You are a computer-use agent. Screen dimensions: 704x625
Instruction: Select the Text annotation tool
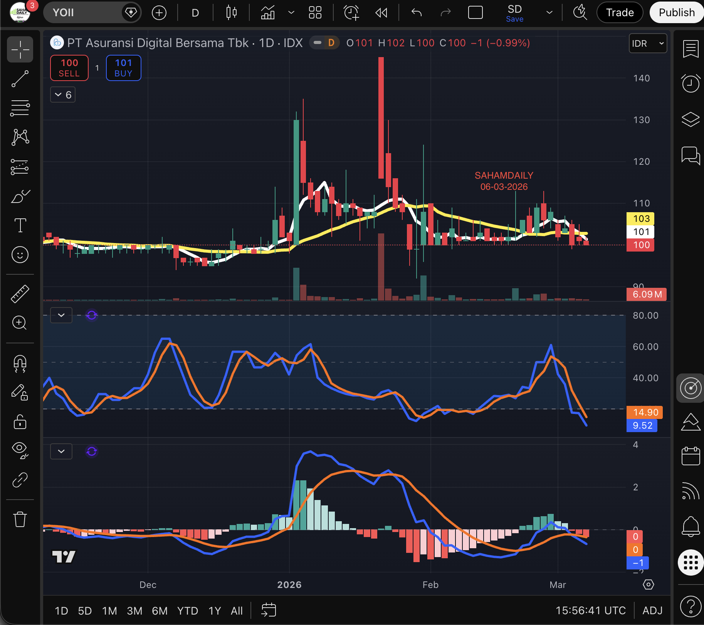click(x=20, y=225)
